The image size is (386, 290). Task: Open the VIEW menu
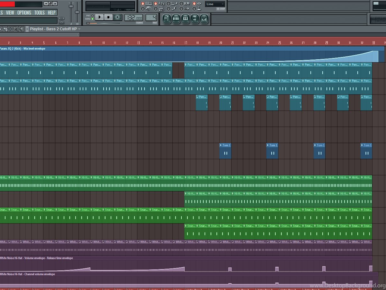[x=10, y=12]
